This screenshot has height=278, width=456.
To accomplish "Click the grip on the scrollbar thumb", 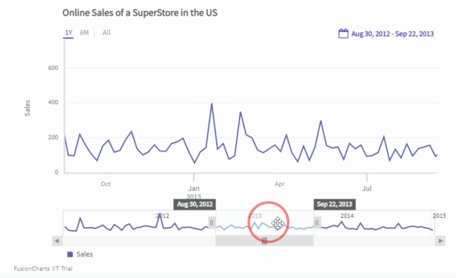I will (264, 242).
